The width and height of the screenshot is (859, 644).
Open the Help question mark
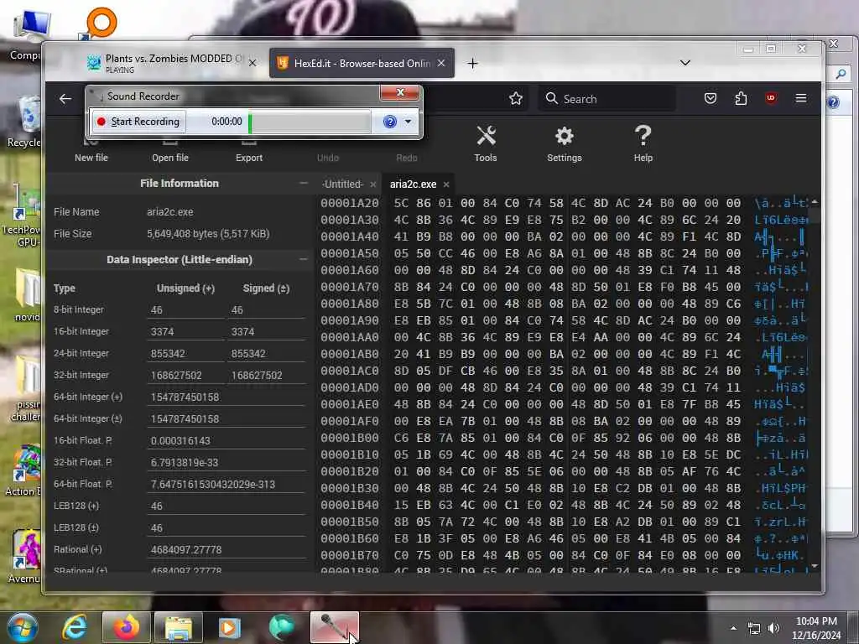pos(643,143)
